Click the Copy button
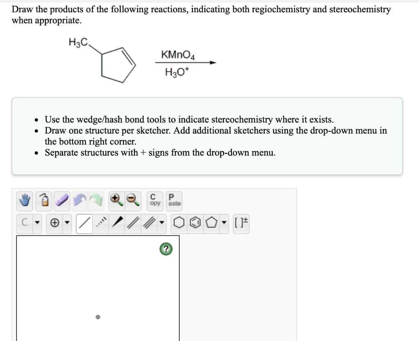The image size is (419, 341). tap(154, 200)
